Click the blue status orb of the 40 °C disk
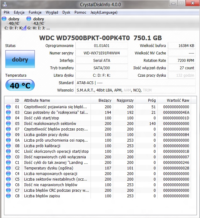 point(4,19)
